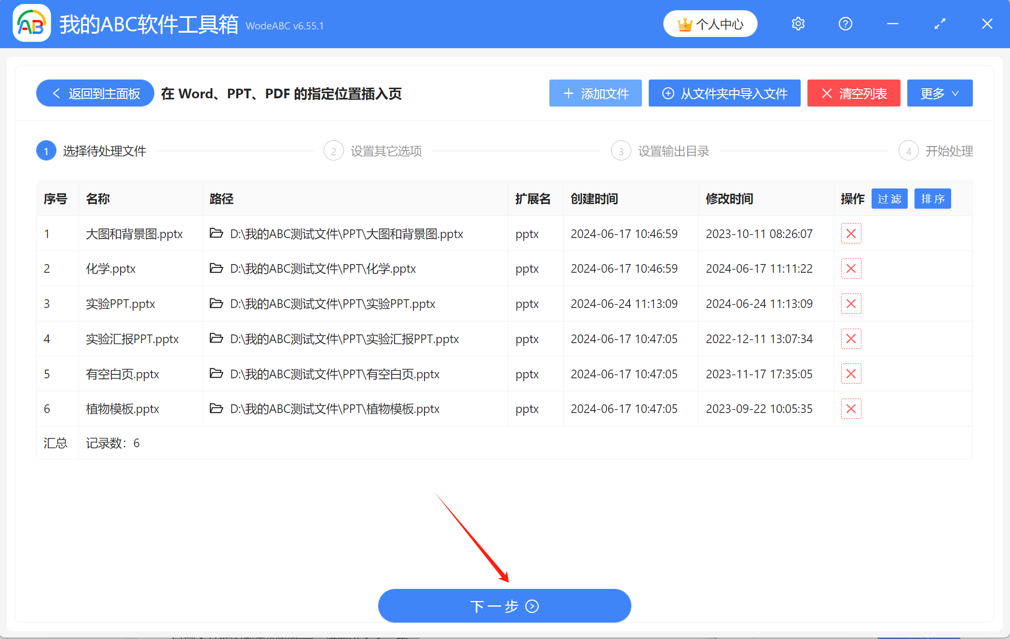This screenshot has height=639, width=1010.
Task: Open the 过滤 filter control
Action: (x=889, y=198)
